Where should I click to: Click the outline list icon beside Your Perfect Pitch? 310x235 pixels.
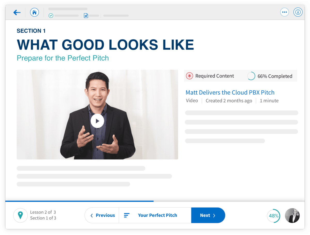click(127, 215)
